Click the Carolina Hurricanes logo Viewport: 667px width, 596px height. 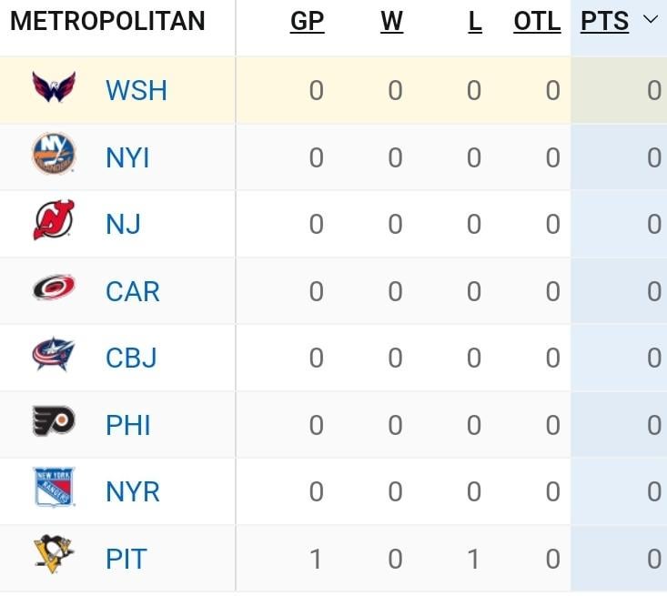[54, 288]
